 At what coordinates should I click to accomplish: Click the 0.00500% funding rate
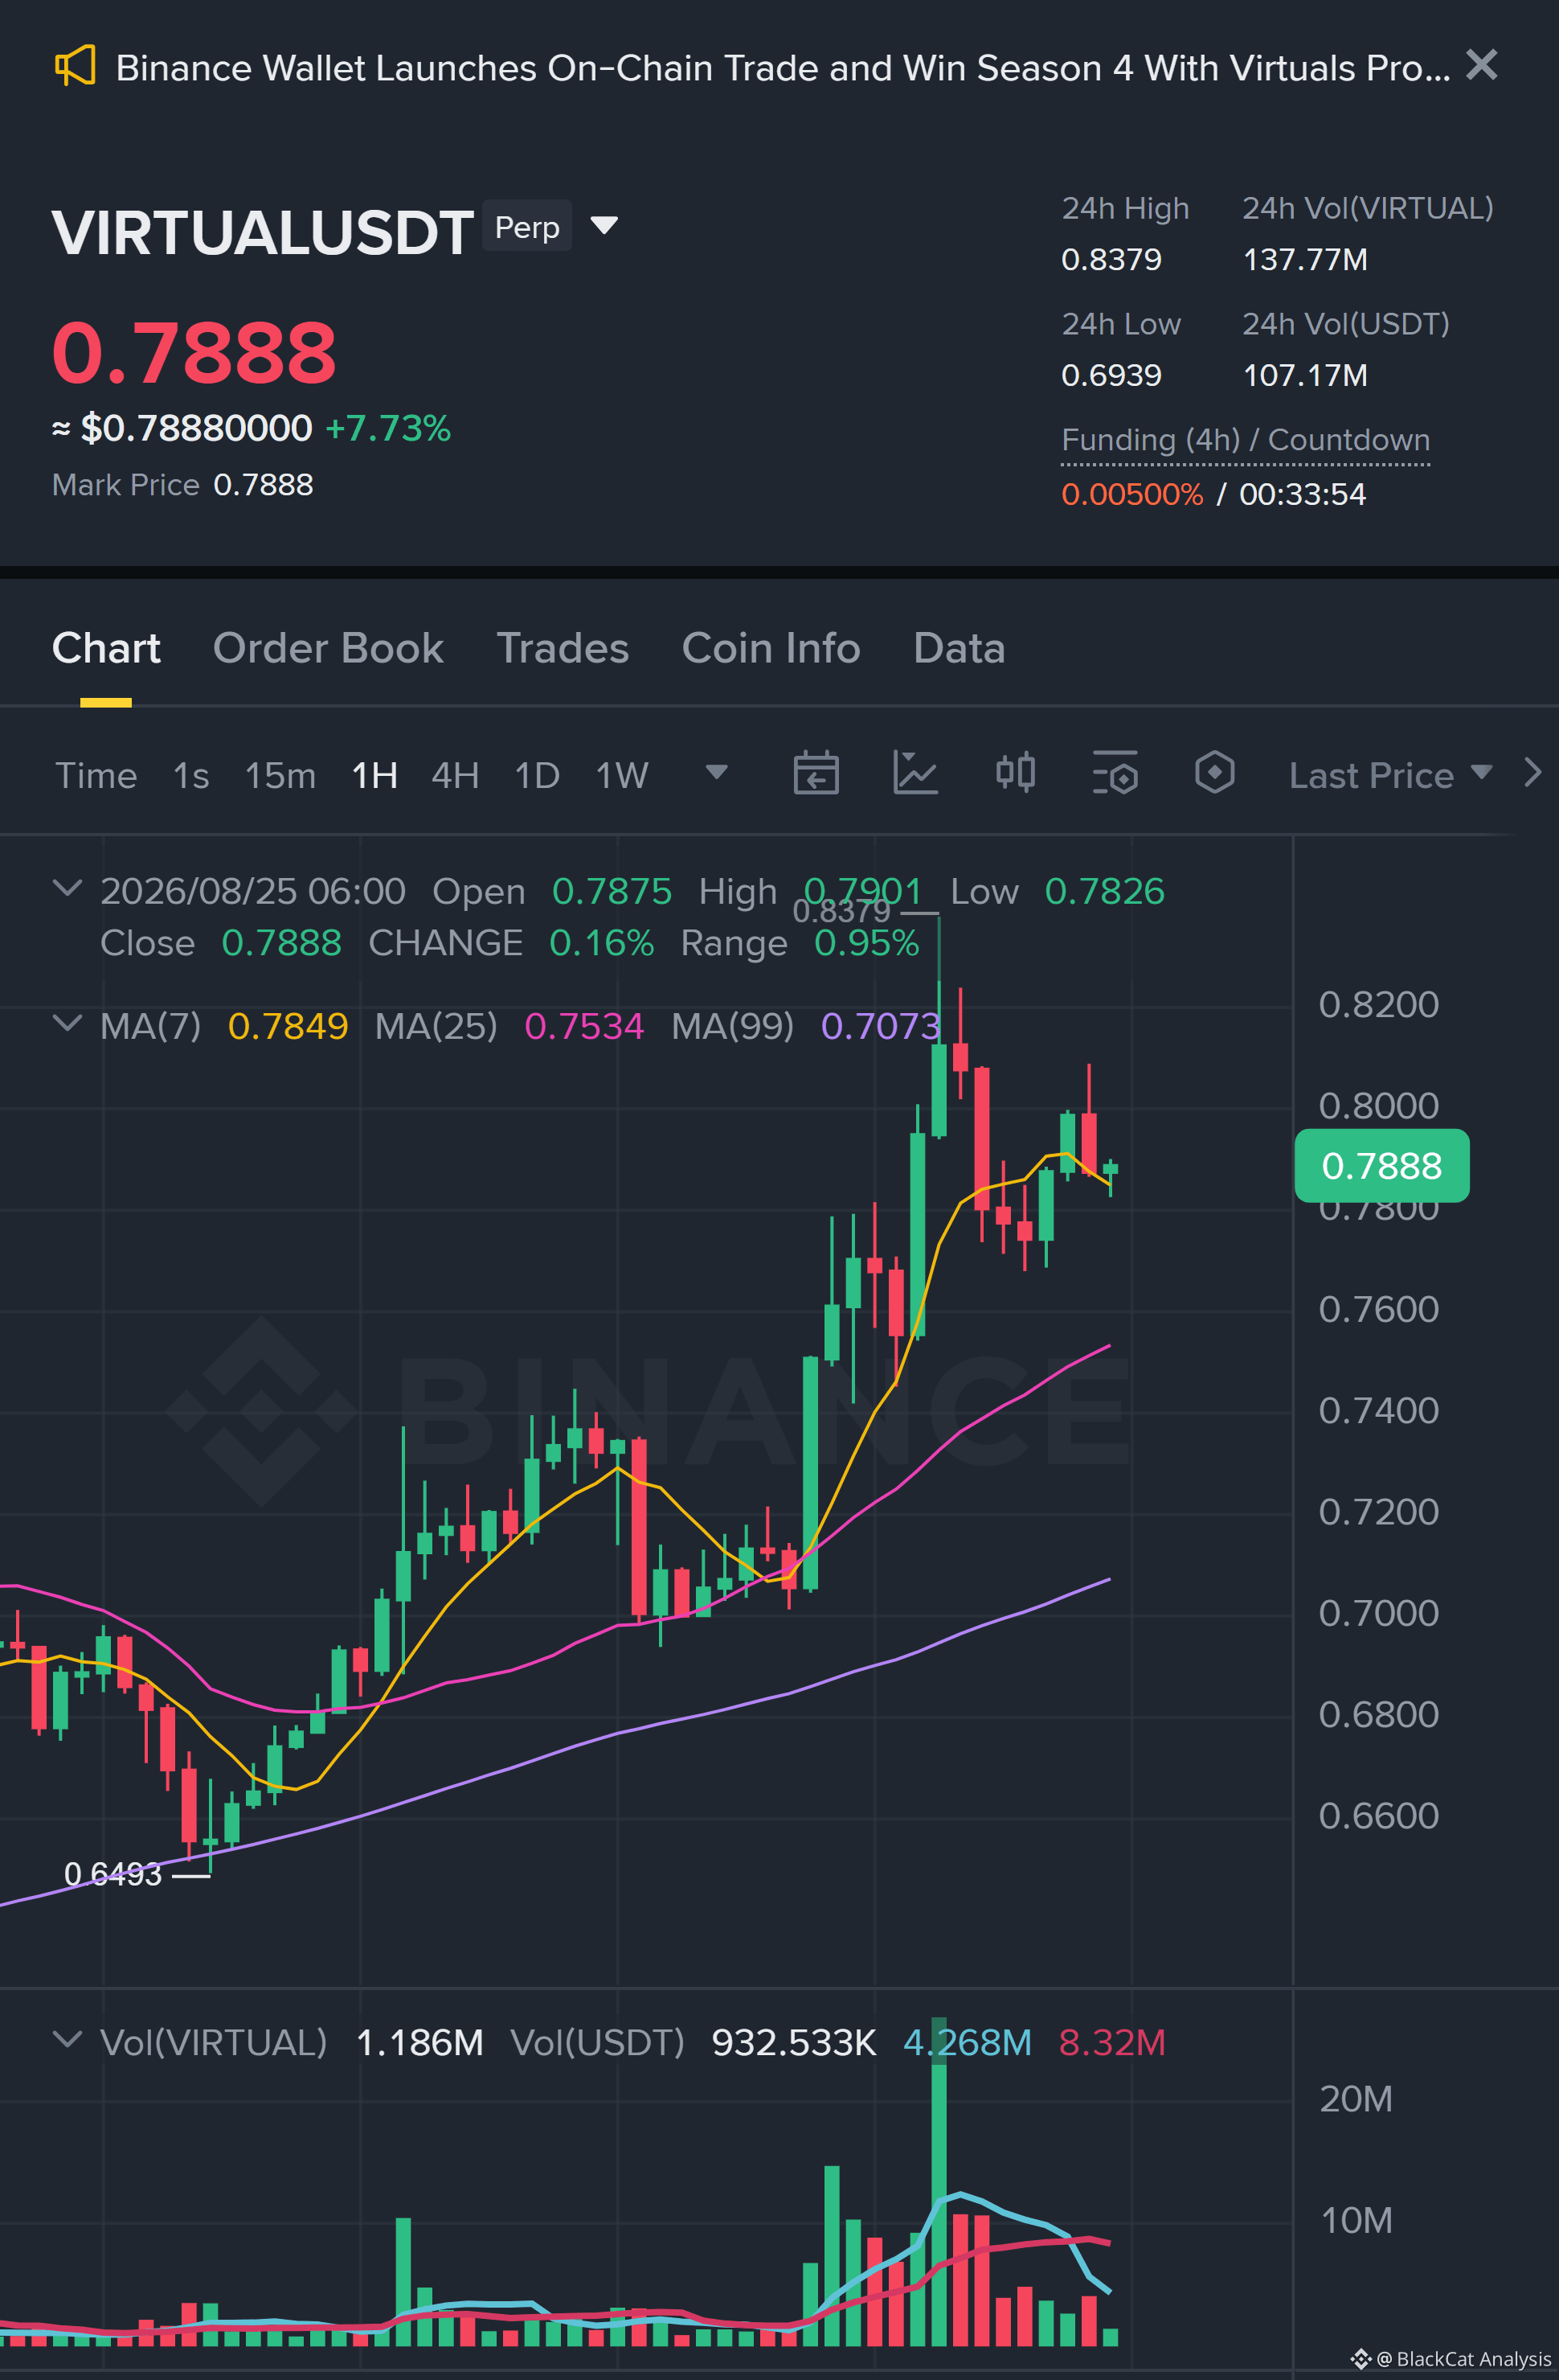(1132, 495)
